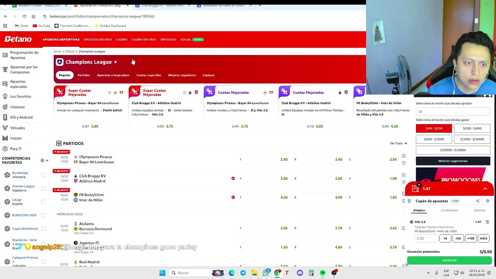Open iOS y Android sidebar item
The image size is (496, 279).
click(21, 117)
